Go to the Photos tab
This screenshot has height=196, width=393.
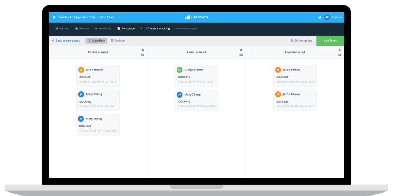tap(82, 29)
